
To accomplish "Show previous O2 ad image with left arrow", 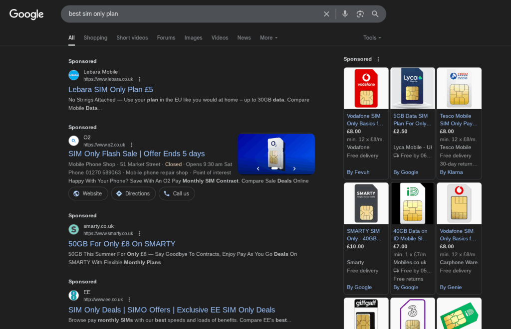I will (x=258, y=168).
